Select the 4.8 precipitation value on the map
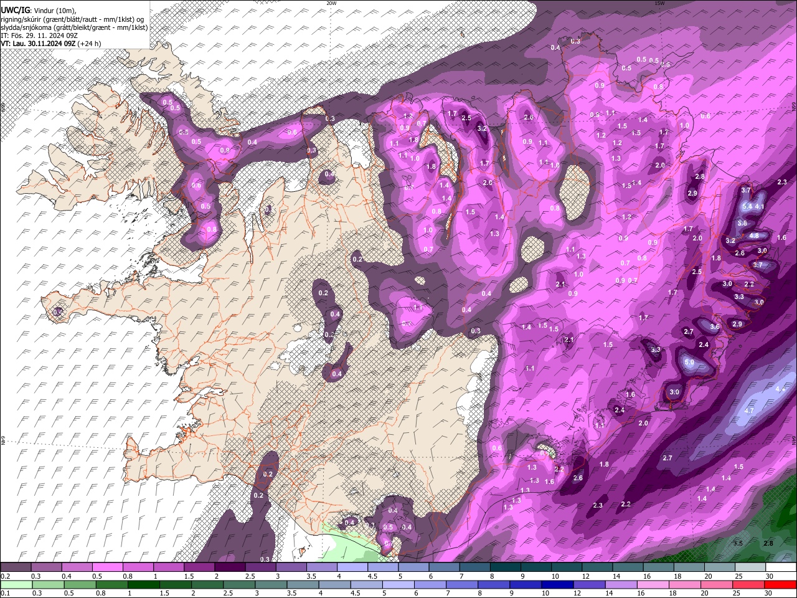The image size is (797, 598). point(753,236)
